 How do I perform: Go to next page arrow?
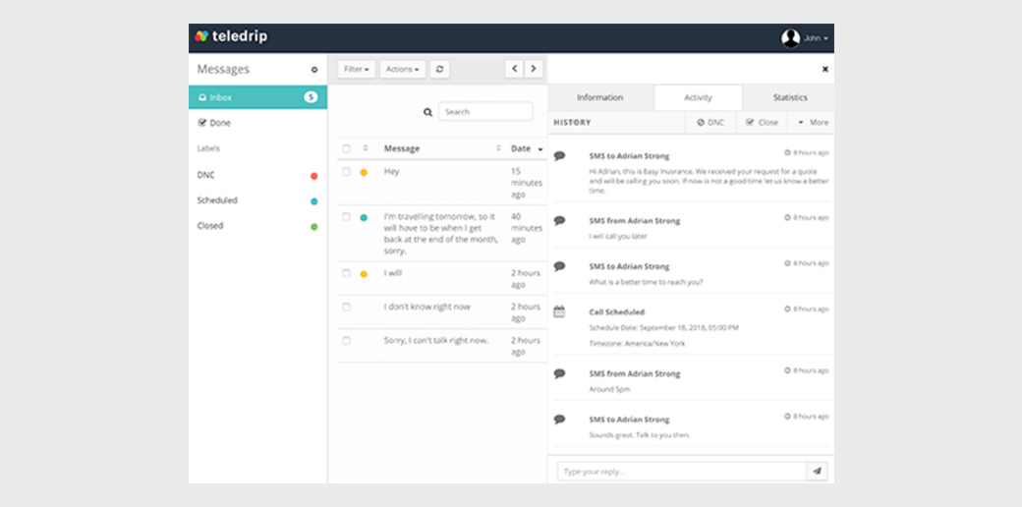click(x=533, y=69)
